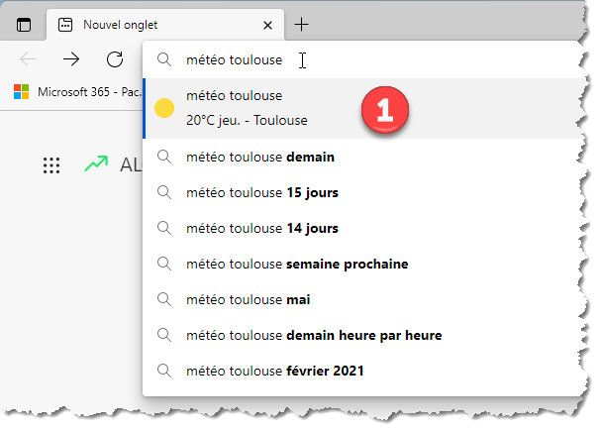Select the Nouvel onglet tab
Viewport: 602px width, 430px height.
(149, 25)
